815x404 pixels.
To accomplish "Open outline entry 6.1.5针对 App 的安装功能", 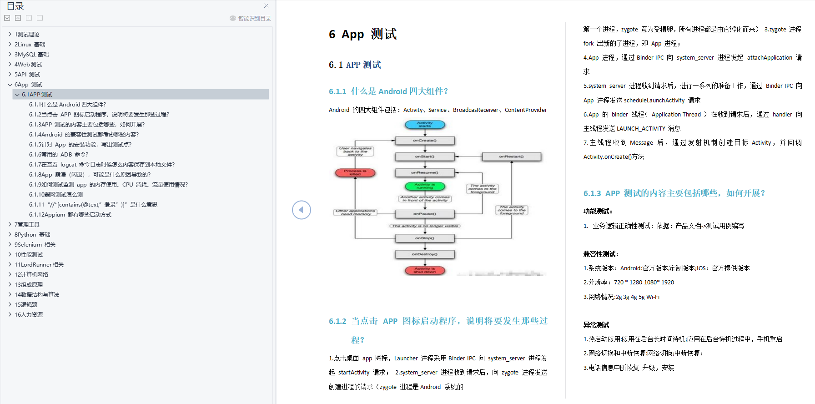I will click(x=80, y=144).
